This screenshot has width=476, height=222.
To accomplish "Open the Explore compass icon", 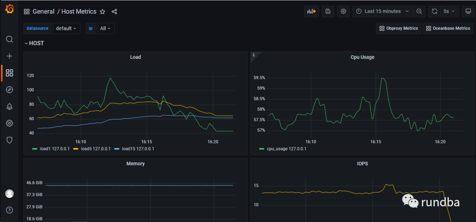I will [x=9, y=90].
